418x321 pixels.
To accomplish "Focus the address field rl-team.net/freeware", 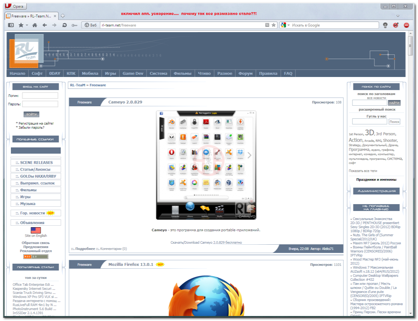I will point(182,25).
